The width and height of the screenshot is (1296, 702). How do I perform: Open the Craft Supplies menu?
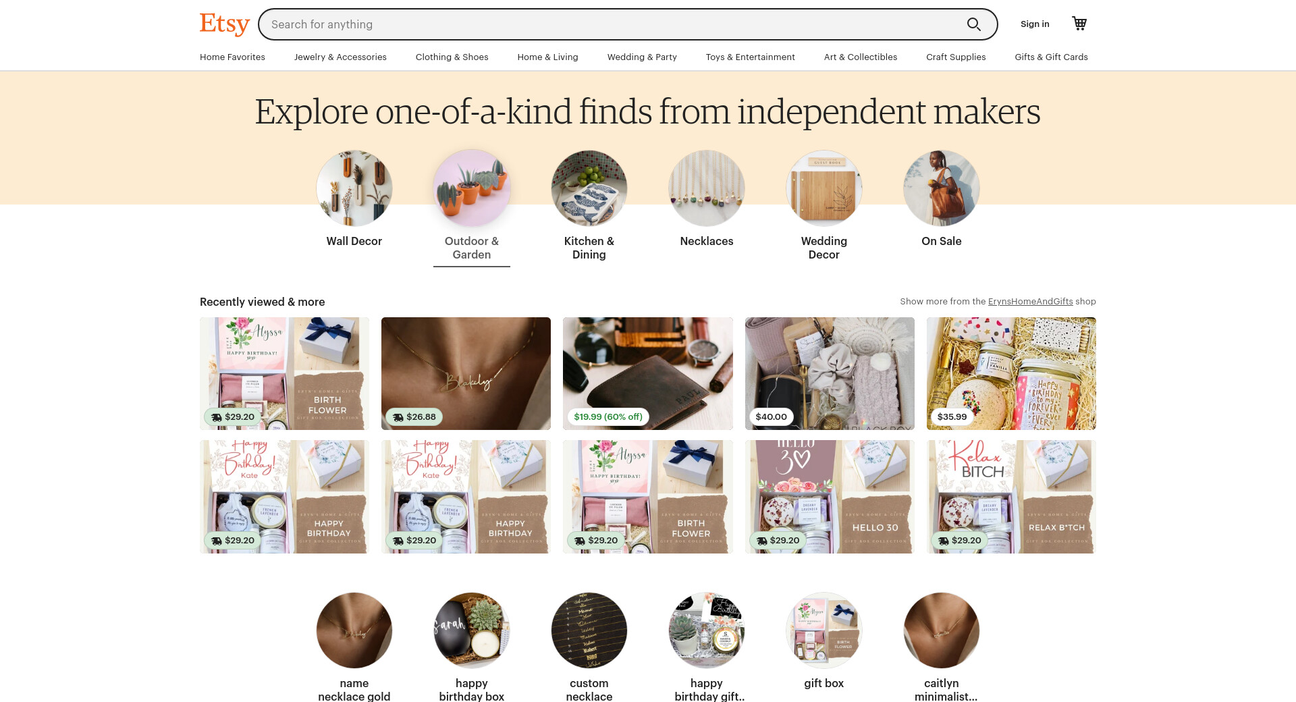(x=956, y=57)
